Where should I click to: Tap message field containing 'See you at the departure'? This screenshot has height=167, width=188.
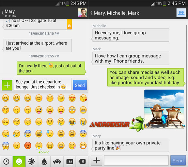42,84
